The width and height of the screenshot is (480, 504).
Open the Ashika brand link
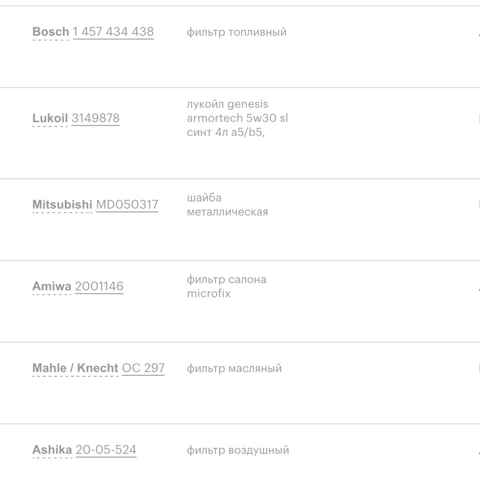[x=52, y=450]
